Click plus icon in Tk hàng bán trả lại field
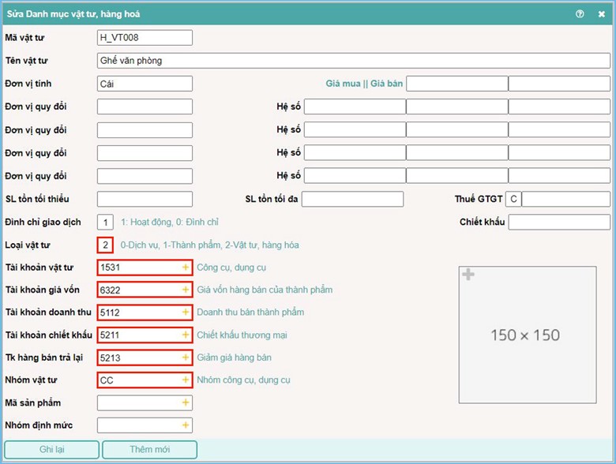Screen dimensions: 616x464 tap(186, 357)
